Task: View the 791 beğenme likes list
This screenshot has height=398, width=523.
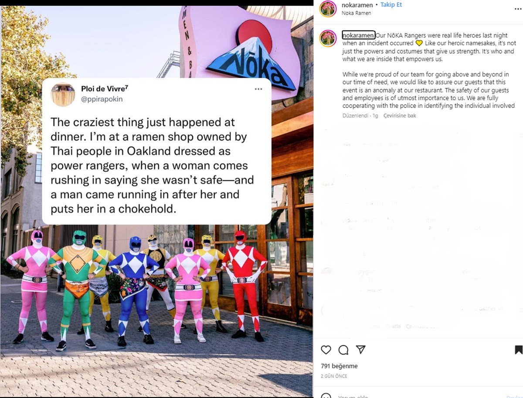Action: pos(339,366)
